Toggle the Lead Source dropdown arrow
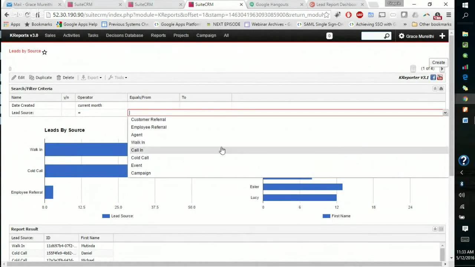The width and height of the screenshot is (475, 267). (x=445, y=113)
